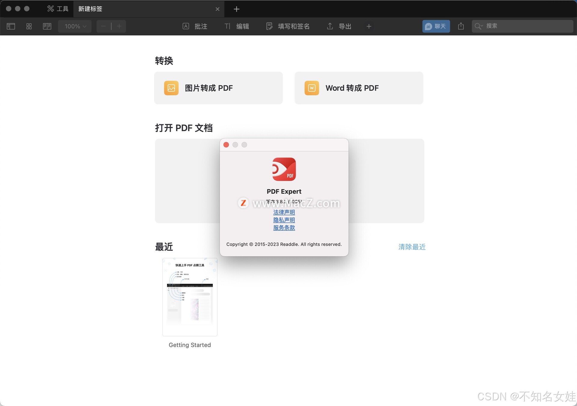Open the 100% zoom level dropdown
Screen dimensions: 577x406
pyautogui.click(x=75, y=26)
